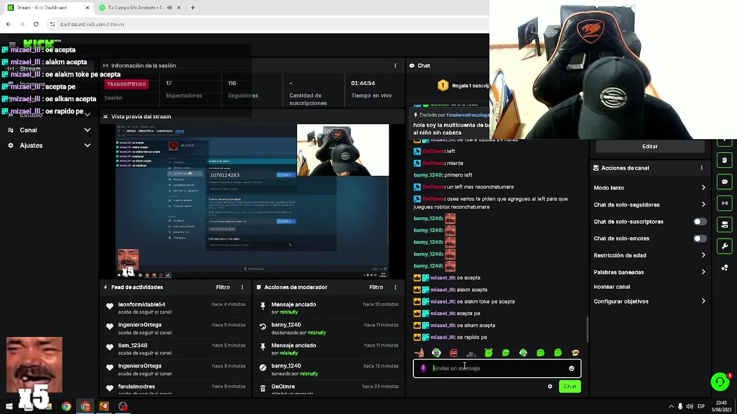Open options menu for Feed de actividades
737x414 pixels.
[242, 287]
